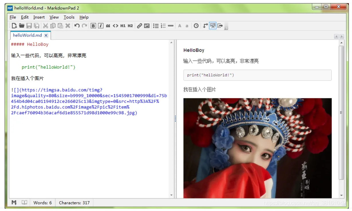This screenshot has height=211, width=352.
Task: Click the Paste clipboard icon
Action: (60, 26)
